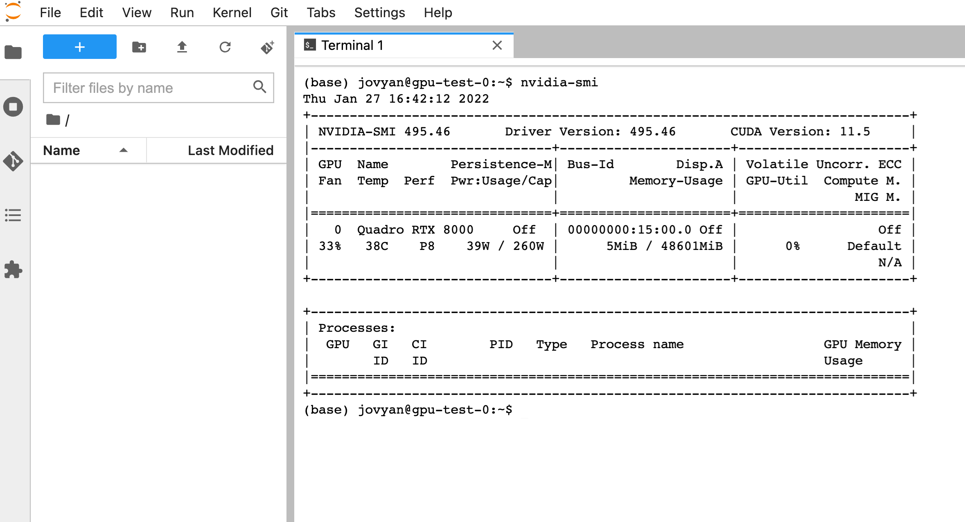This screenshot has width=965, height=522.
Task: Click the filter files by name field
Action: coord(147,88)
